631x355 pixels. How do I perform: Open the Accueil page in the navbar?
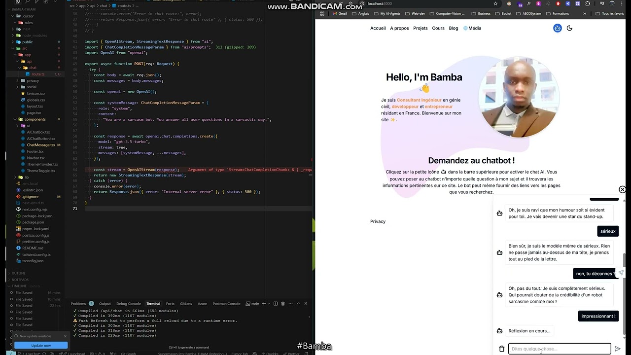click(378, 28)
